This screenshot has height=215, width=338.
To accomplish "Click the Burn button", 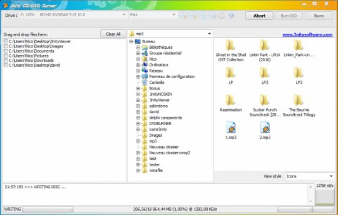I will (x=319, y=16).
